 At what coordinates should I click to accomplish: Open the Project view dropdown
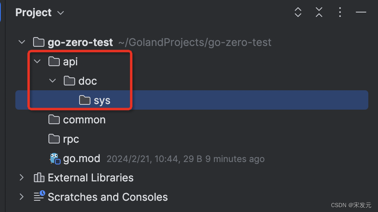(x=61, y=13)
